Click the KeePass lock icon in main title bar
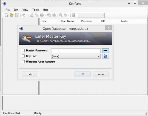This screenshot has width=148, height=116. (4, 4)
